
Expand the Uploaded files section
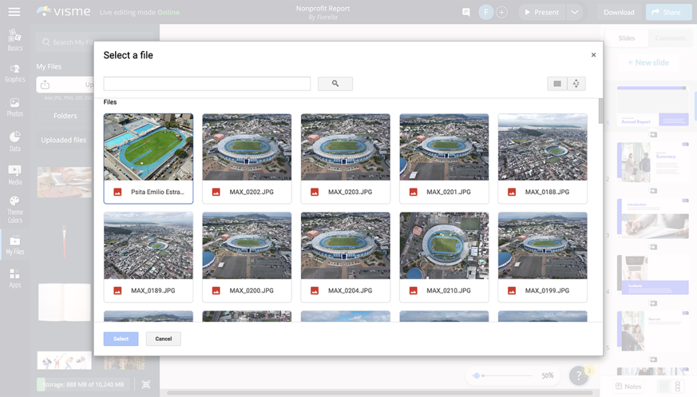coord(65,139)
